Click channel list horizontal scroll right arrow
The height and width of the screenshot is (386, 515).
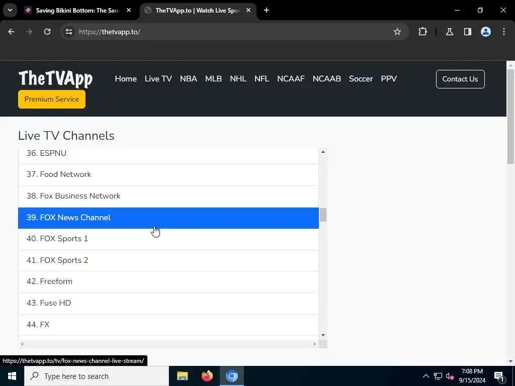pos(315,344)
